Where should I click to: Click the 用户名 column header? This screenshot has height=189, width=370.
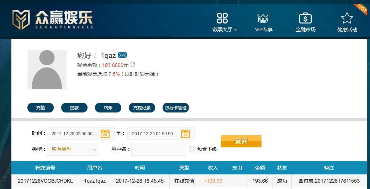point(95,168)
